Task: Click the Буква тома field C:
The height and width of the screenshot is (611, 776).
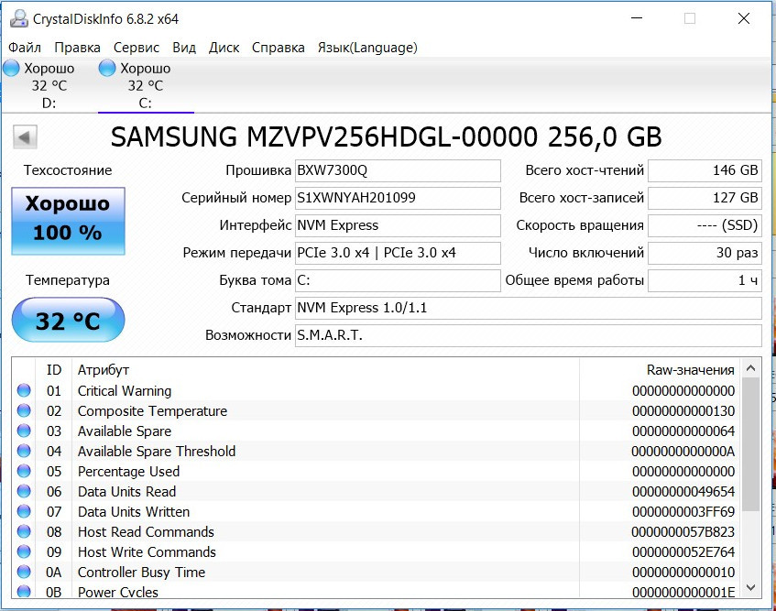Action: pyautogui.click(x=398, y=280)
